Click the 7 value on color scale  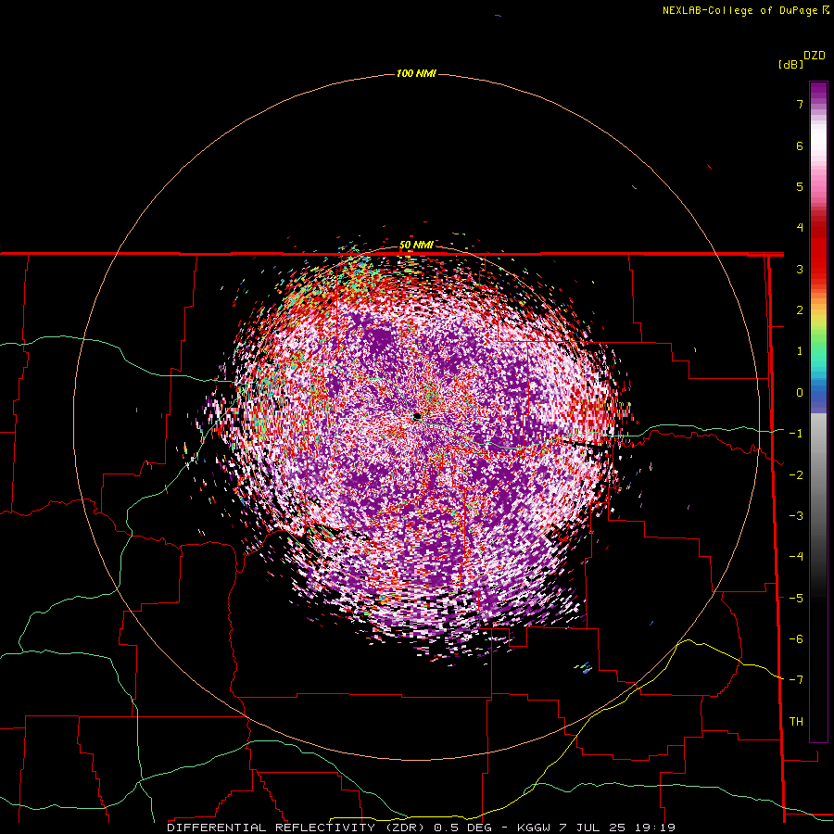pyautogui.click(x=800, y=105)
